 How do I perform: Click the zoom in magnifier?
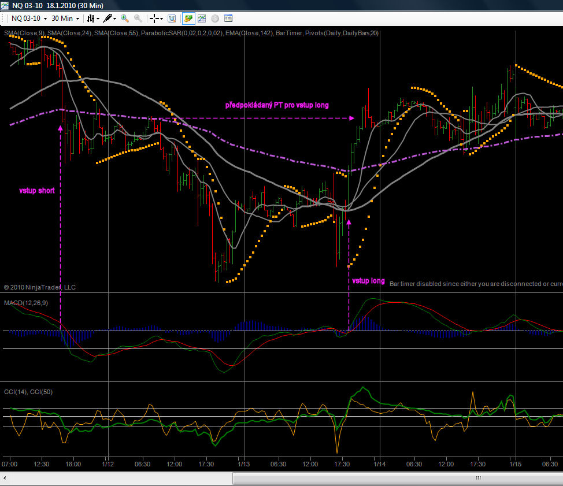(125, 18)
